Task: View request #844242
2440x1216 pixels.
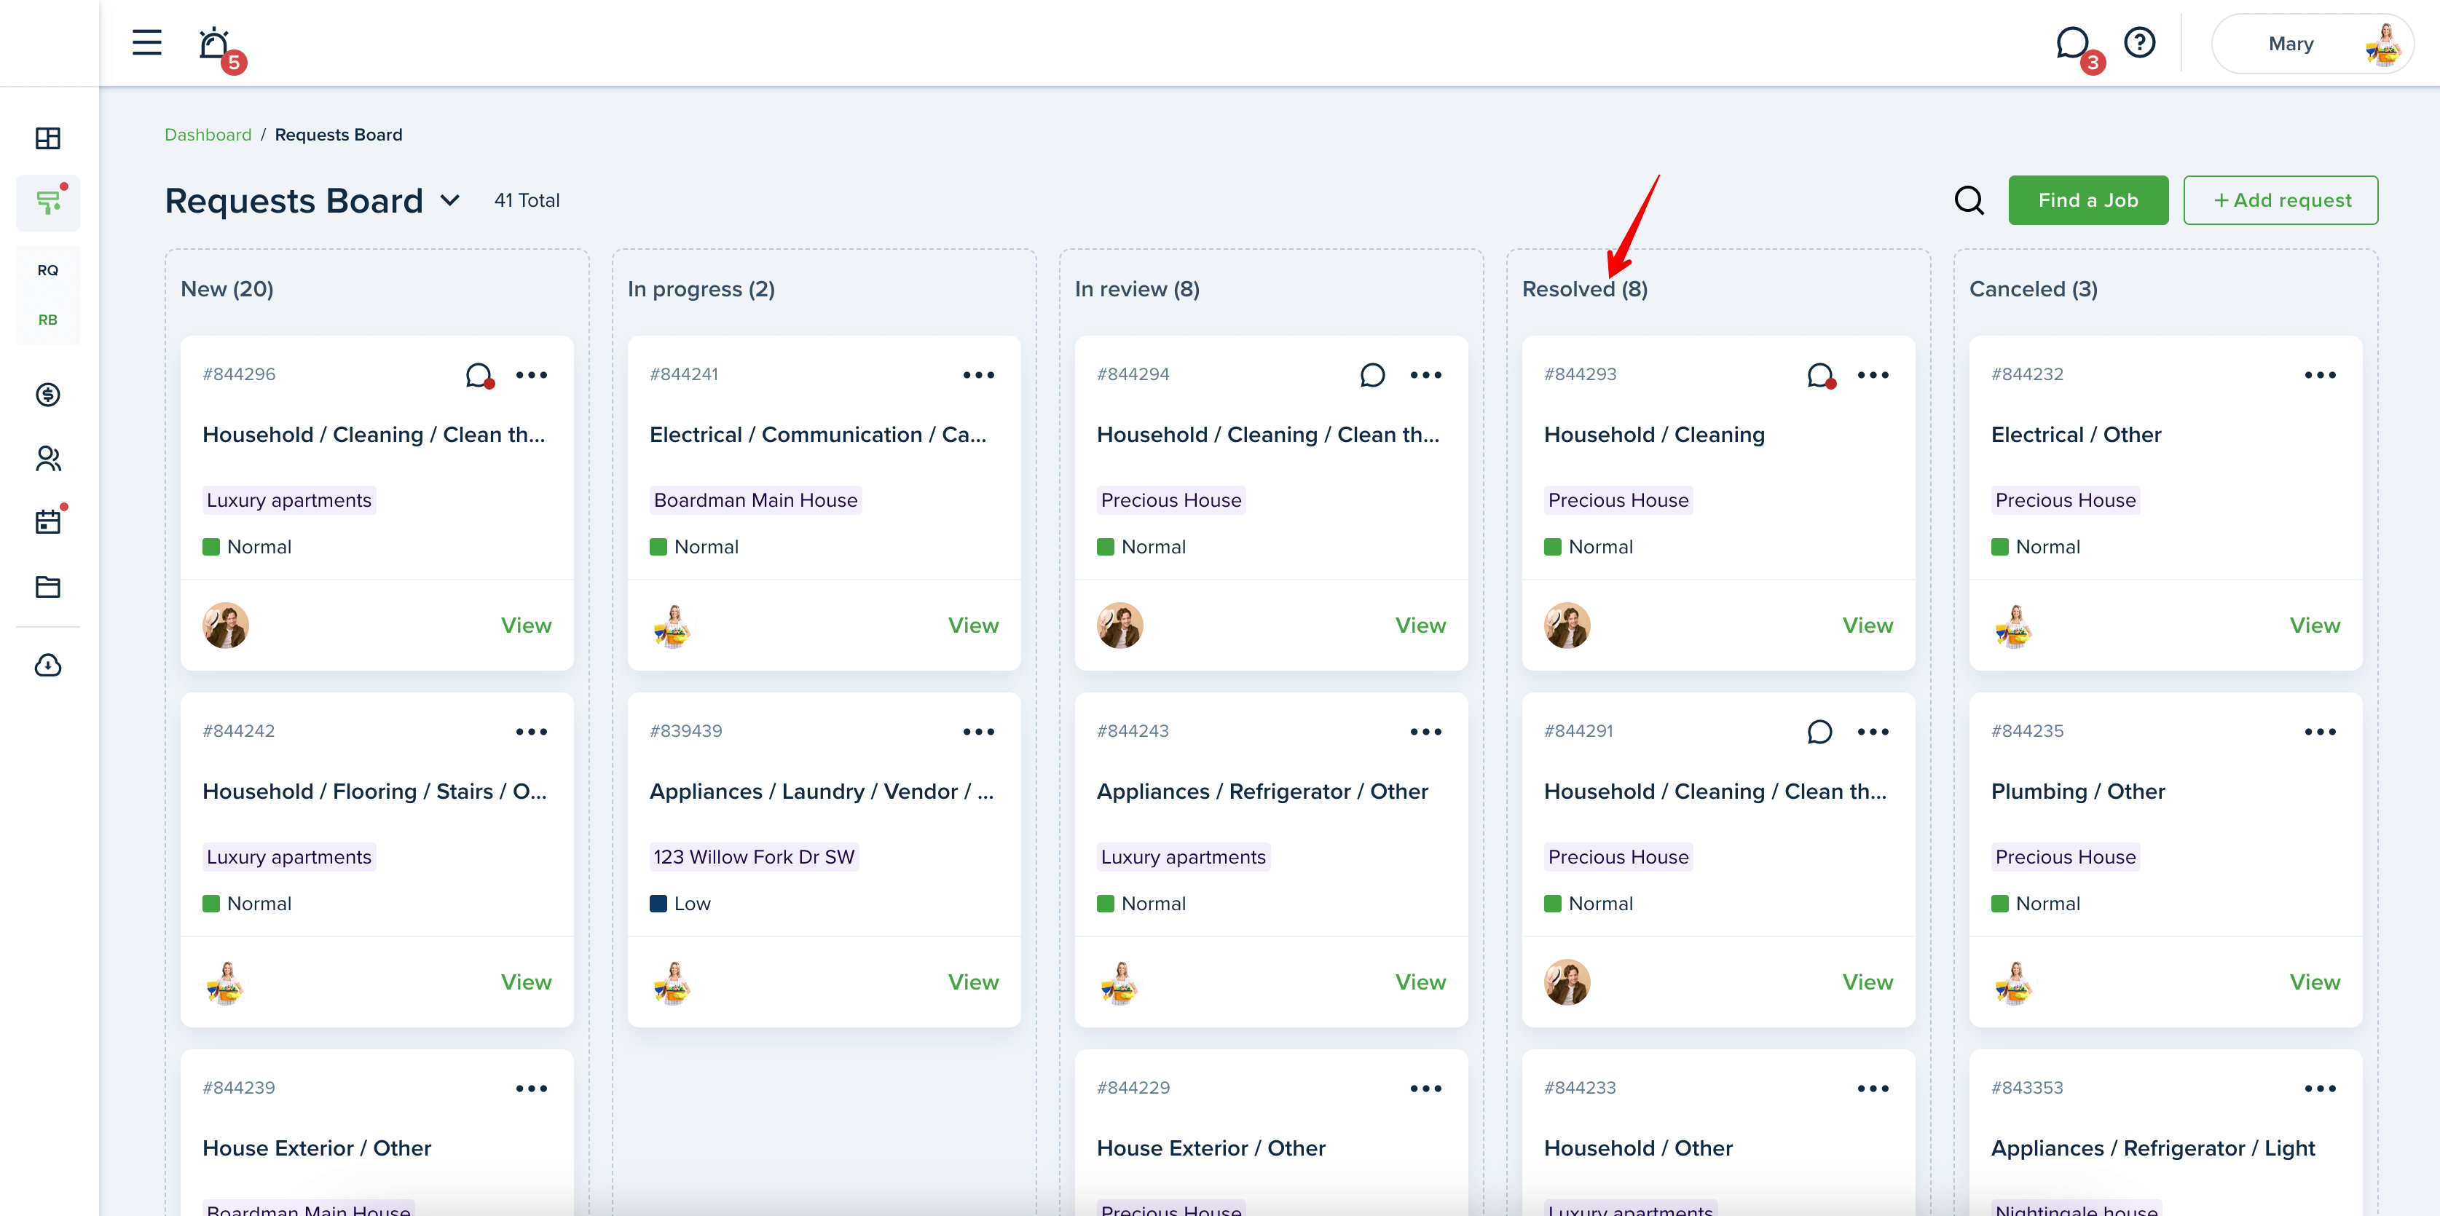Action: click(x=526, y=982)
